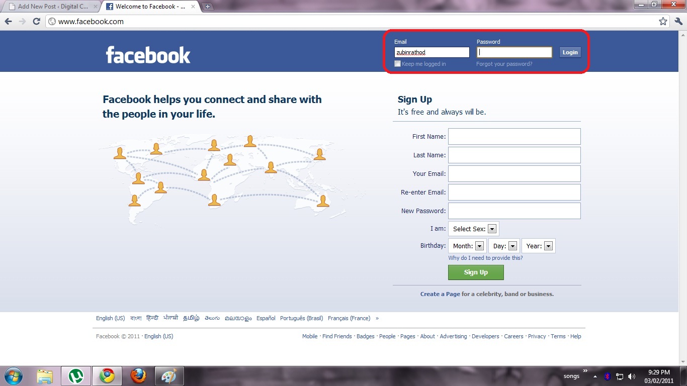
Task: Close the Welcome to Facebook tab
Action: click(194, 7)
